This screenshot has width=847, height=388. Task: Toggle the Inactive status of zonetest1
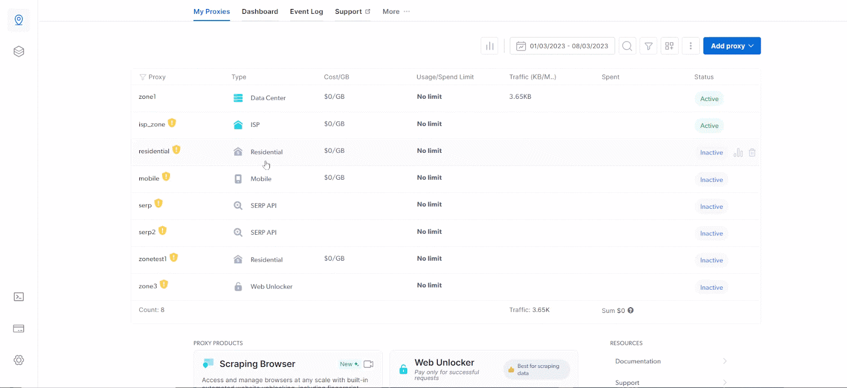click(711, 261)
